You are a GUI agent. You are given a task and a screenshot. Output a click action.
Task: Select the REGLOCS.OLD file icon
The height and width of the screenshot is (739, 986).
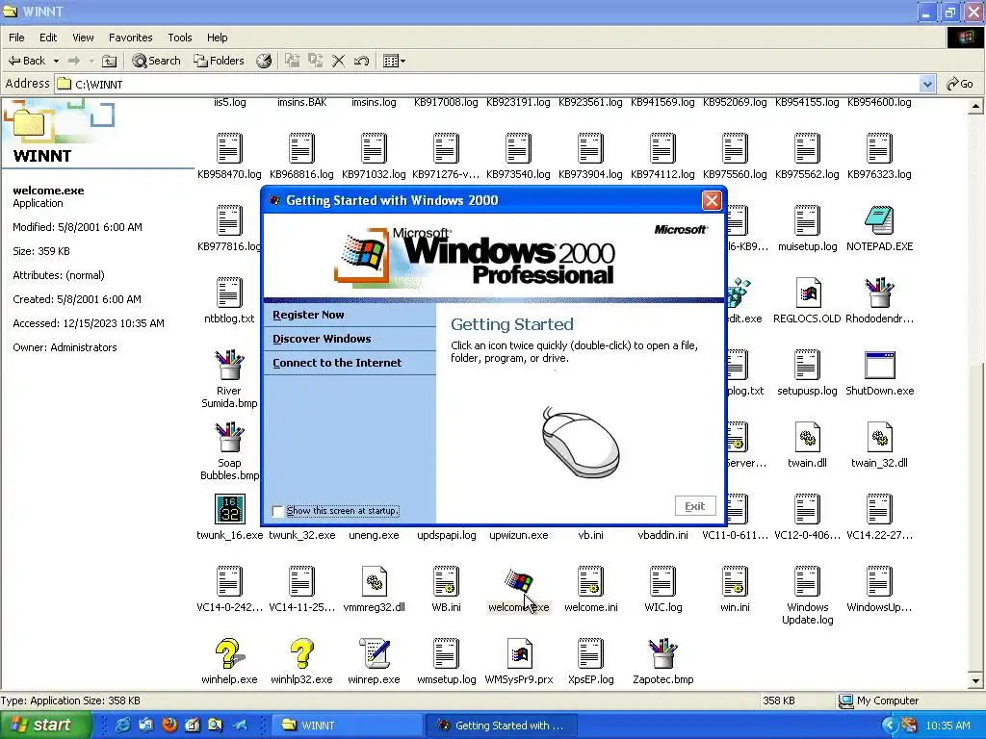pos(808,293)
